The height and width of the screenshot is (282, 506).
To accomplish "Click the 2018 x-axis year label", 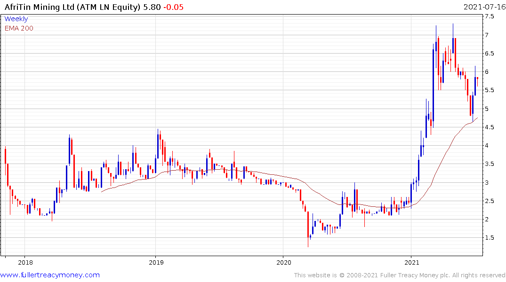I will click(x=25, y=262).
